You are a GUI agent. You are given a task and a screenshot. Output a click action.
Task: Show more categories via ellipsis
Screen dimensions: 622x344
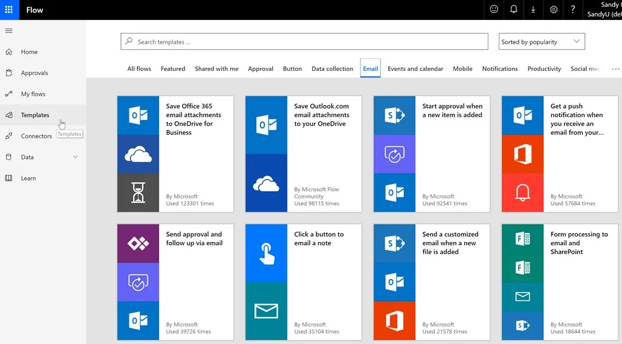615,69
